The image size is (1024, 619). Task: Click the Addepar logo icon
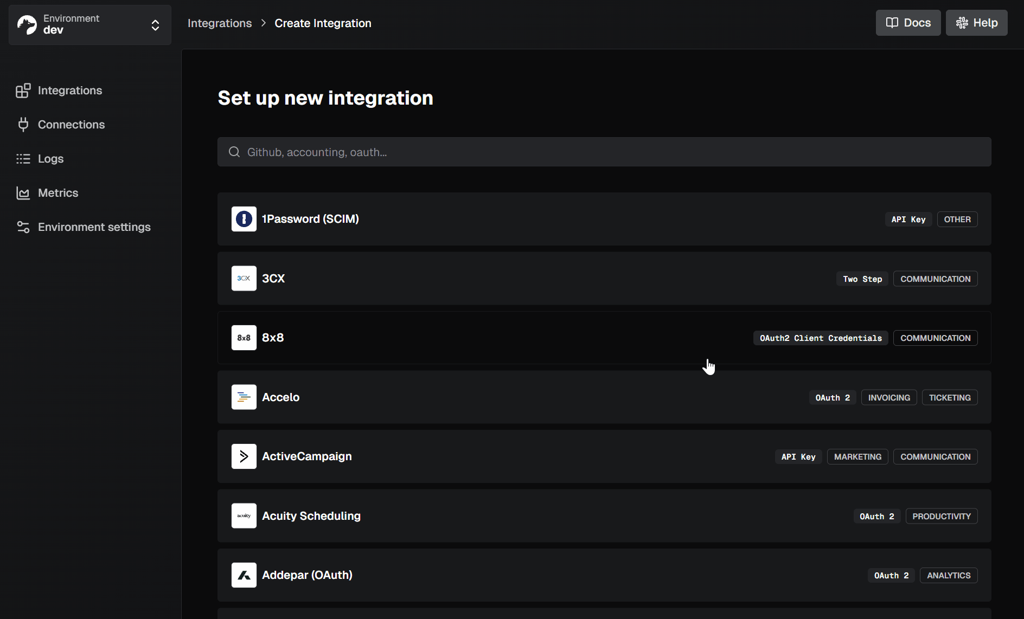click(244, 575)
